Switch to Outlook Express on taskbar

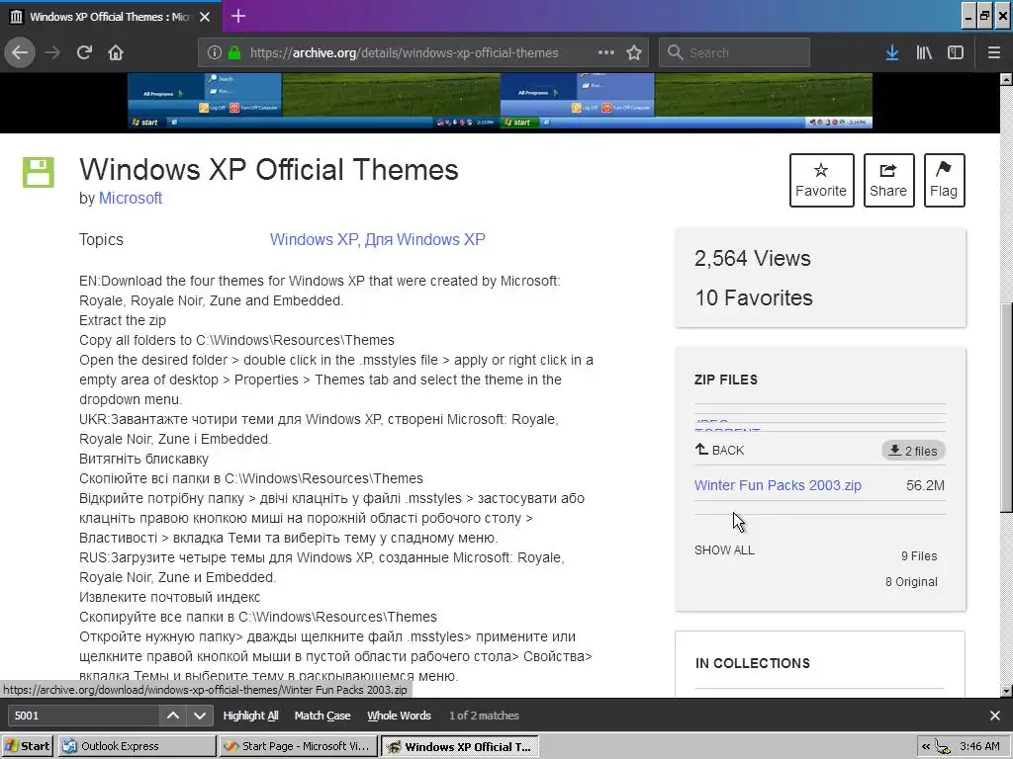point(137,746)
